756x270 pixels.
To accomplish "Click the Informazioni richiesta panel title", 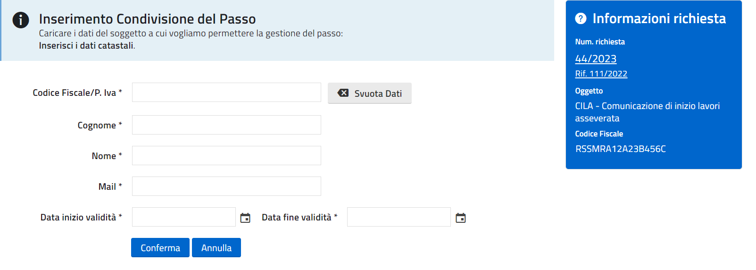I will point(659,18).
